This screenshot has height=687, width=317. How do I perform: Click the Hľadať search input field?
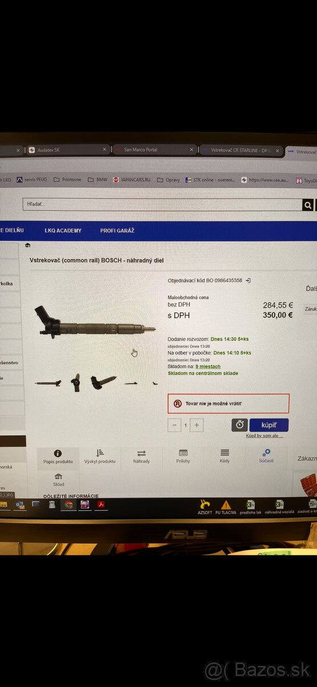(x=163, y=204)
